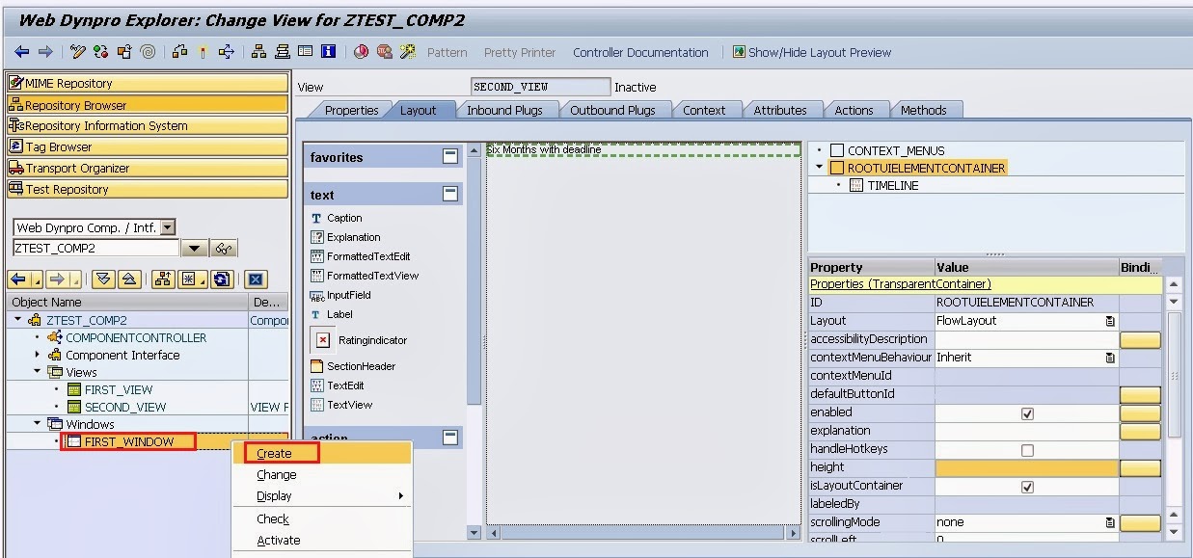Click the Check spiral icon

click(148, 52)
